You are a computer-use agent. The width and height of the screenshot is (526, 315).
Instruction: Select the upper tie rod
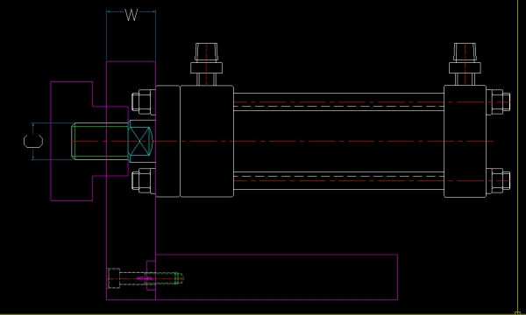point(338,101)
